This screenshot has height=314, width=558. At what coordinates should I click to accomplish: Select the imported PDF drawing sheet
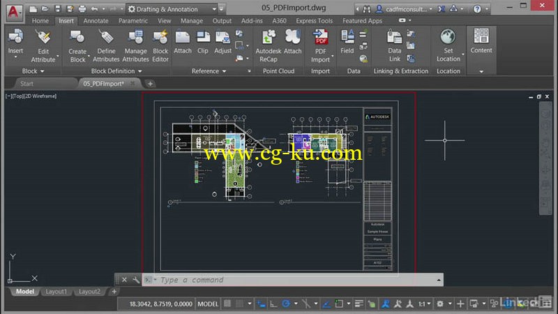click(x=276, y=187)
